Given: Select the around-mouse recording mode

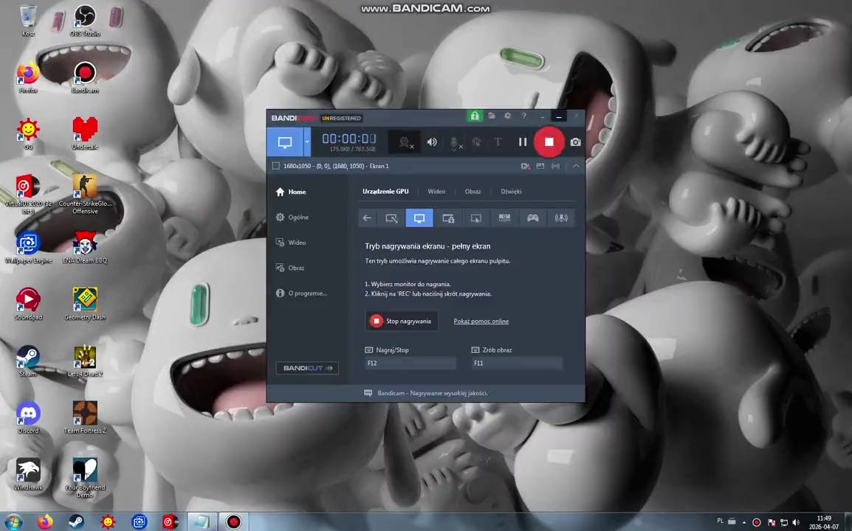Looking at the screenshot, I should click(x=476, y=218).
